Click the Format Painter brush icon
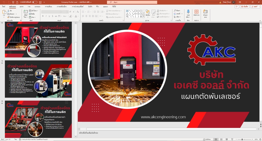This screenshot has height=141, width=262. click(x=8, y=17)
